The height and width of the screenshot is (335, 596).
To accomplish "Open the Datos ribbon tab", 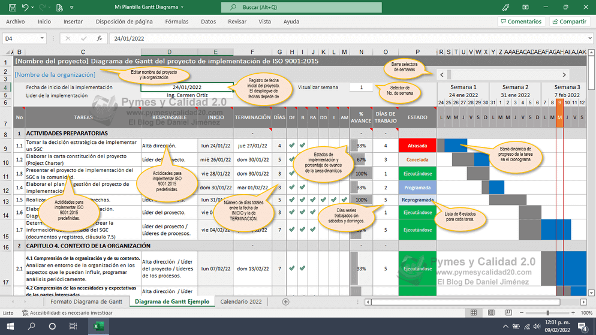I will (x=208, y=22).
